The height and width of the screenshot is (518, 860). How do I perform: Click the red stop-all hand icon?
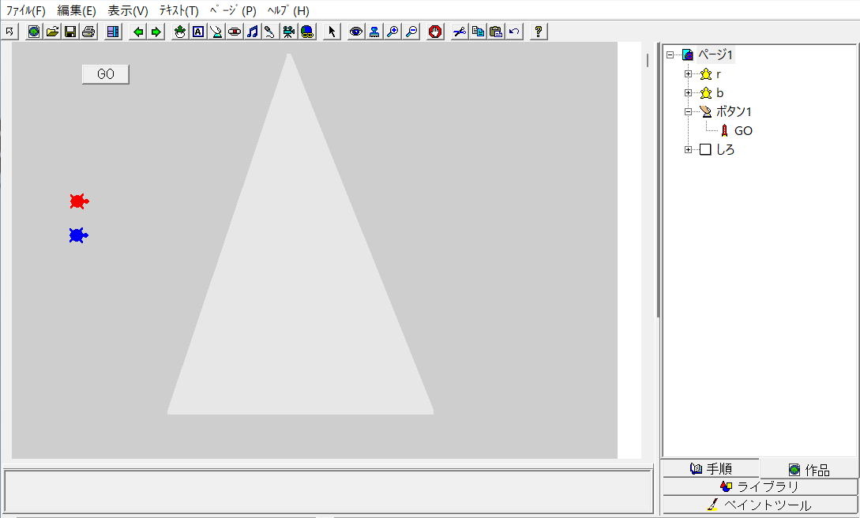[x=435, y=32]
